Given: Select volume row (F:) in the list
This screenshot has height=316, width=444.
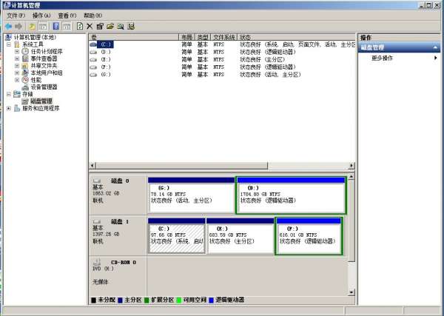Looking at the screenshot, I should click(x=222, y=67).
